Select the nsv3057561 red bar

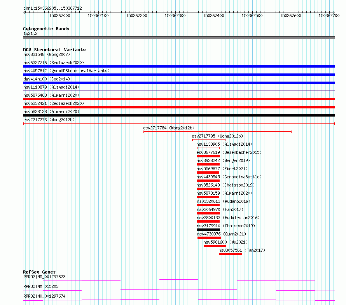(x=231, y=254)
